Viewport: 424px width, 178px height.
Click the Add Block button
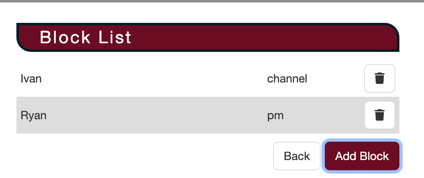[362, 156]
